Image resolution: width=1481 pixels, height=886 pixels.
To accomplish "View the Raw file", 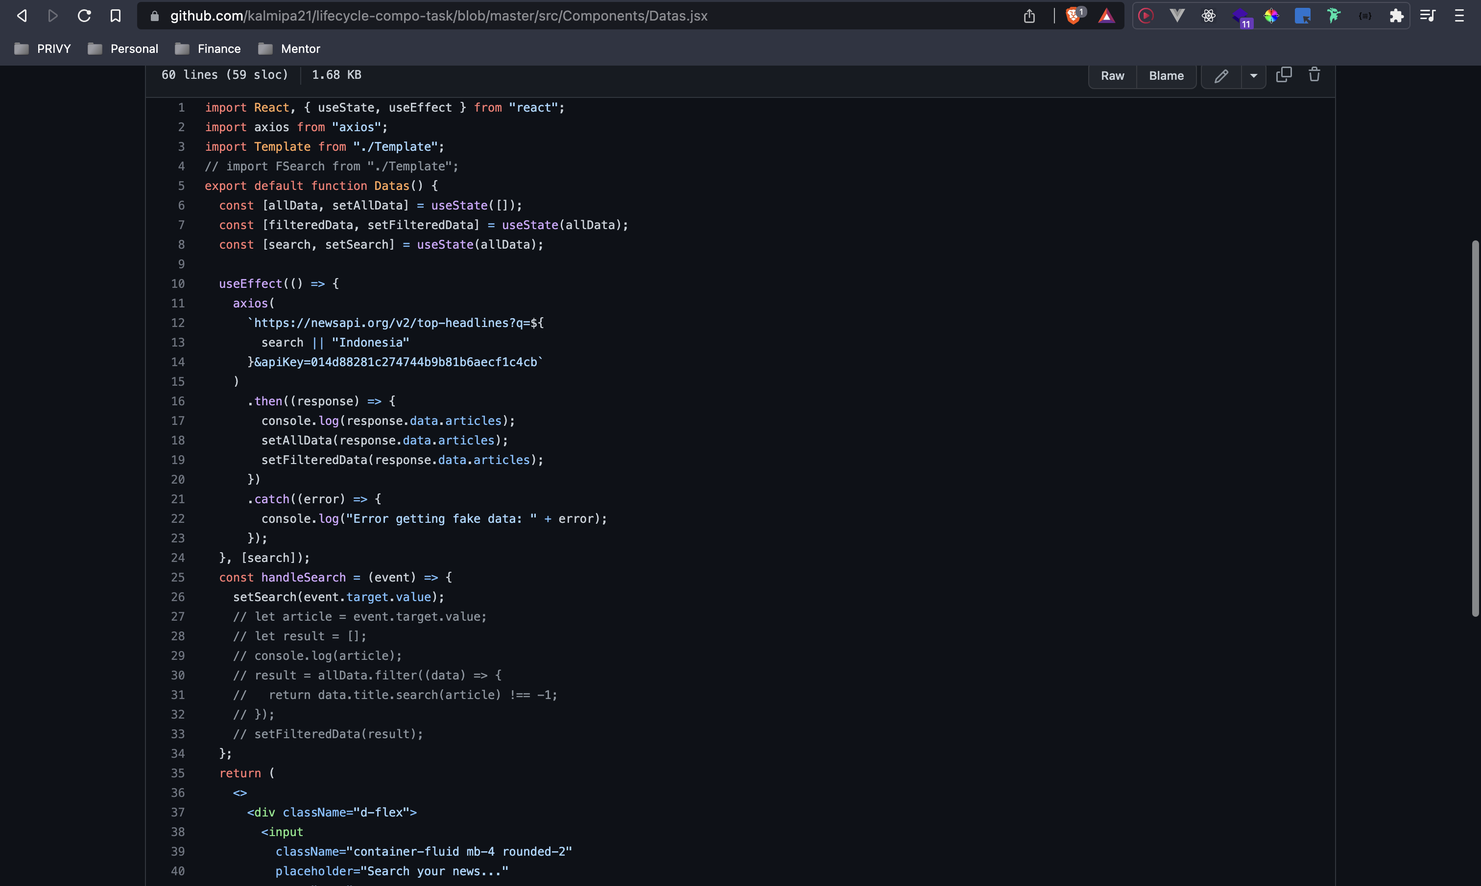I will coord(1112,76).
